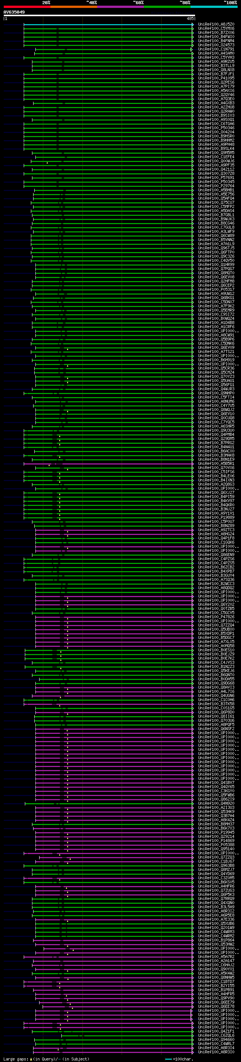Click the =100char scale legend
This screenshot has height=1062, width=241.
click(x=179, y=1059)
